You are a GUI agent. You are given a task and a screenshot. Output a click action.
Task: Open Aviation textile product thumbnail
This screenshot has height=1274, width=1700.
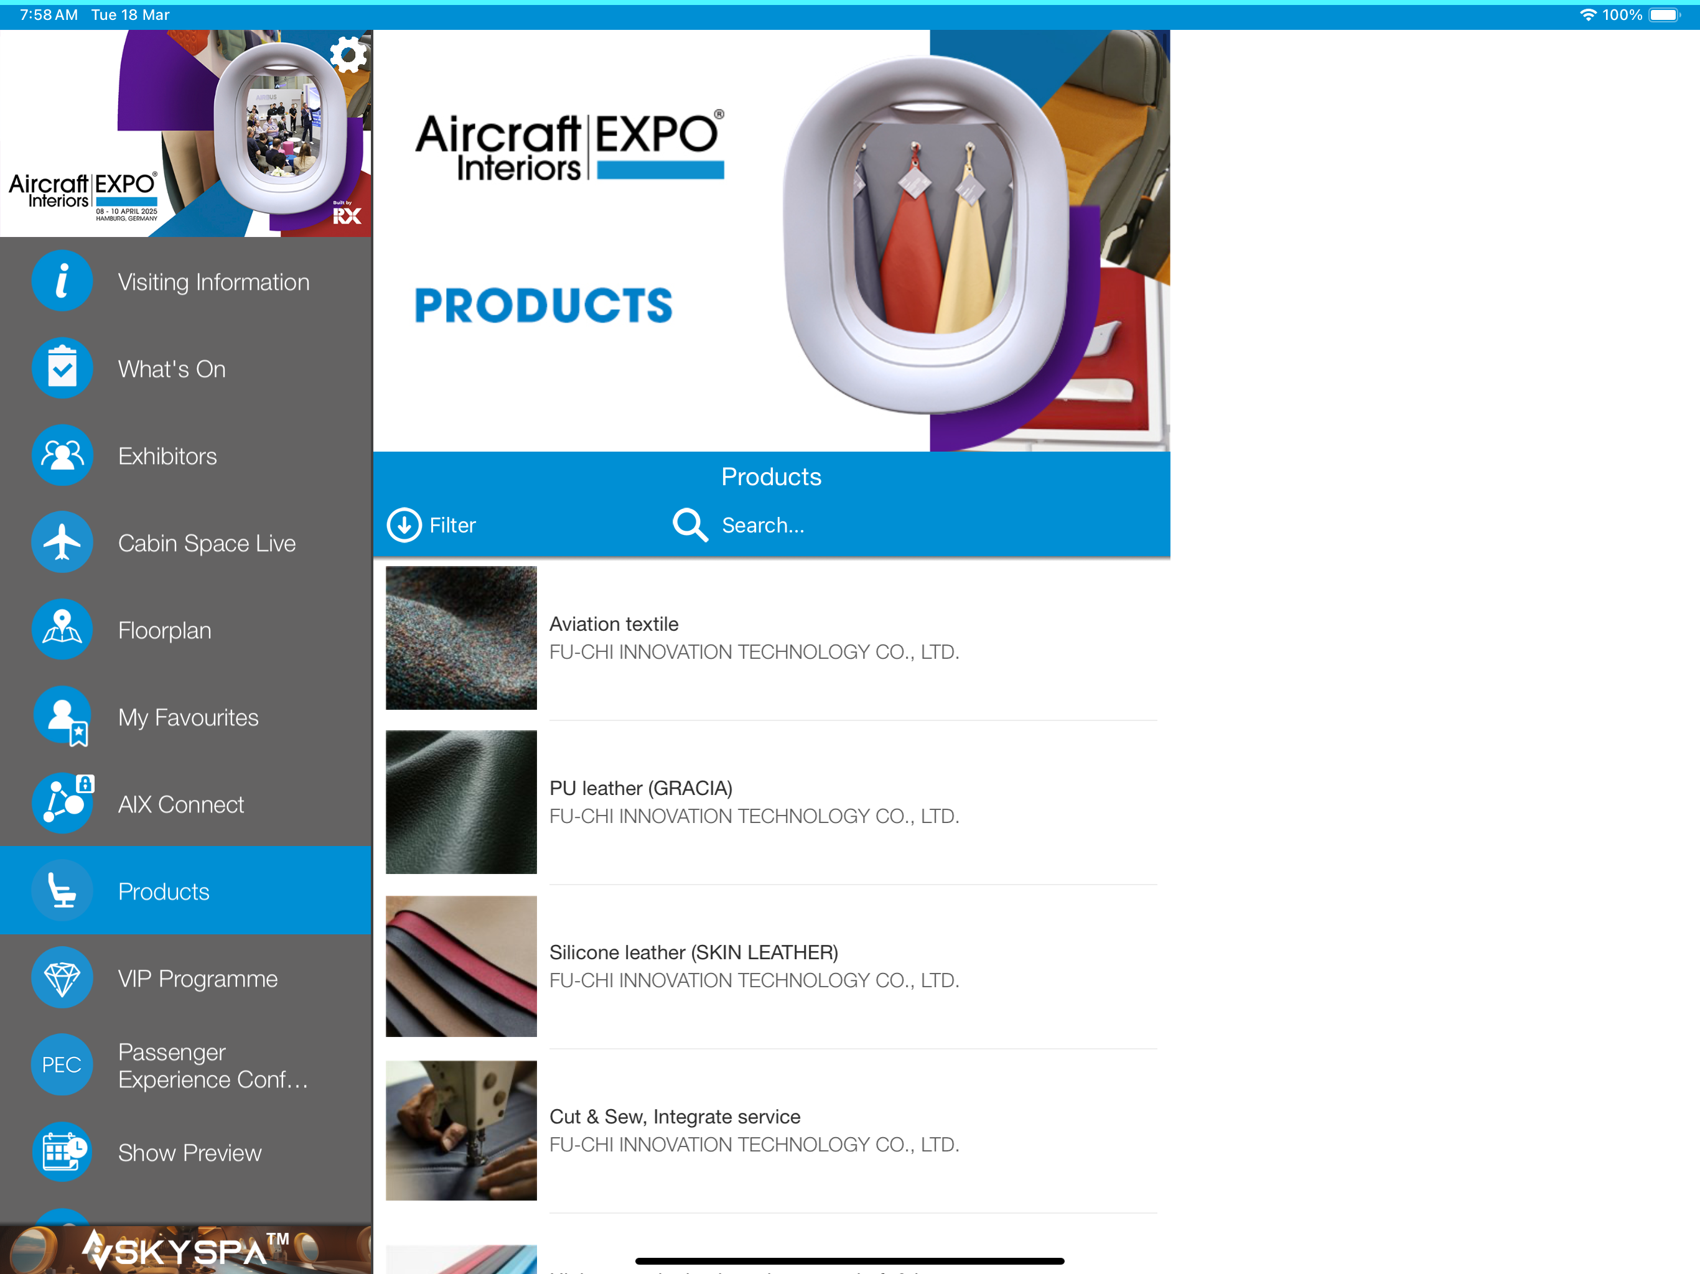[461, 638]
